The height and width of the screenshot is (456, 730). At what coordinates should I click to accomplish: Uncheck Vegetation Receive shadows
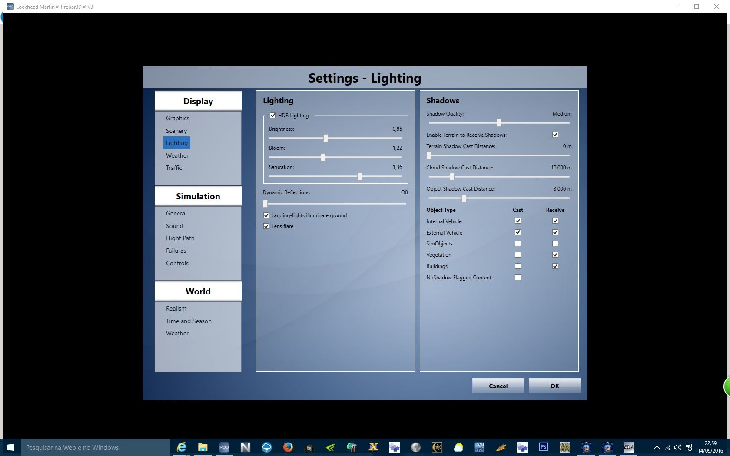coord(555,255)
